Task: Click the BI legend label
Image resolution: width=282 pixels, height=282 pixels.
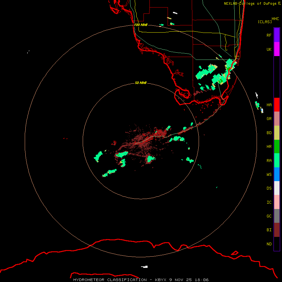Action: (269, 230)
